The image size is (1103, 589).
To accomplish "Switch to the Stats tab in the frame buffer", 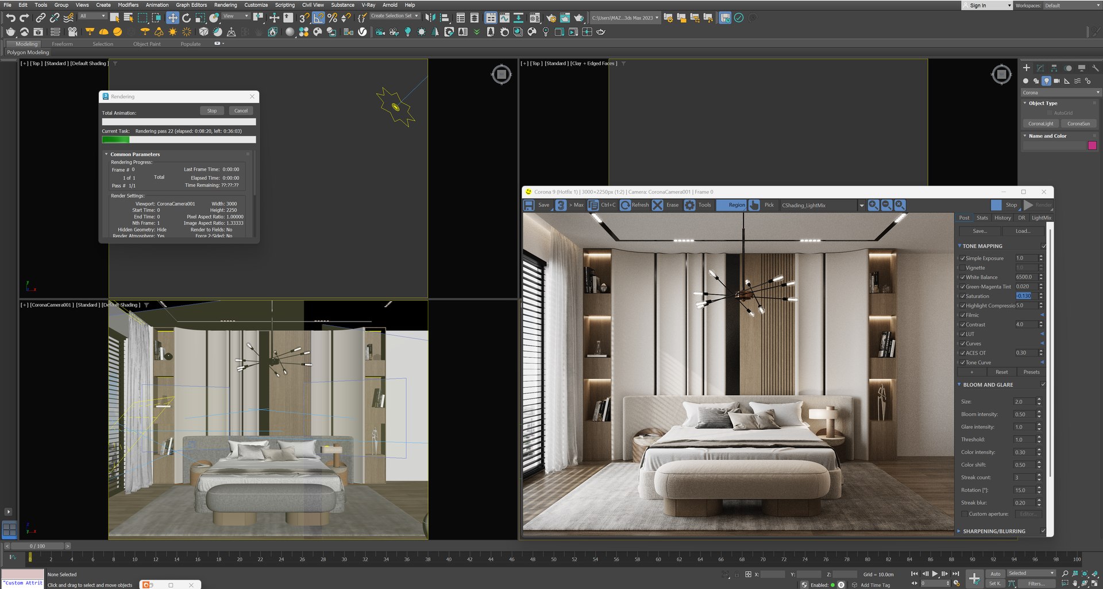I will click(982, 218).
